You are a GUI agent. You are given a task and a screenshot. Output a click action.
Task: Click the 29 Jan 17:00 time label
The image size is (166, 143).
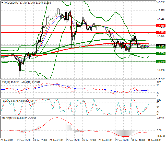(122, 140)
